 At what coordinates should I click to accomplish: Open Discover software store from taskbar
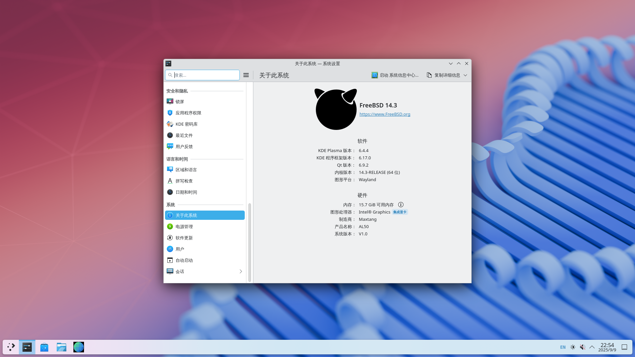point(44,347)
